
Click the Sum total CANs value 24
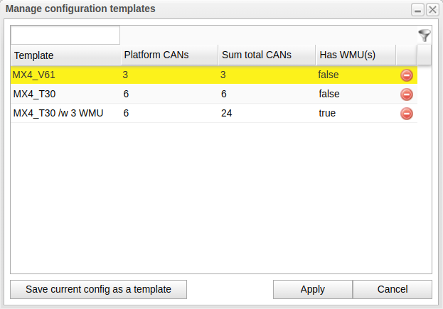pyautogui.click(x=228, y=113)
